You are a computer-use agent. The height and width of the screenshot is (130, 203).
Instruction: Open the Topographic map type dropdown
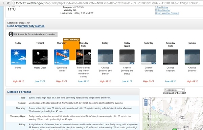(x=174, y=90)
